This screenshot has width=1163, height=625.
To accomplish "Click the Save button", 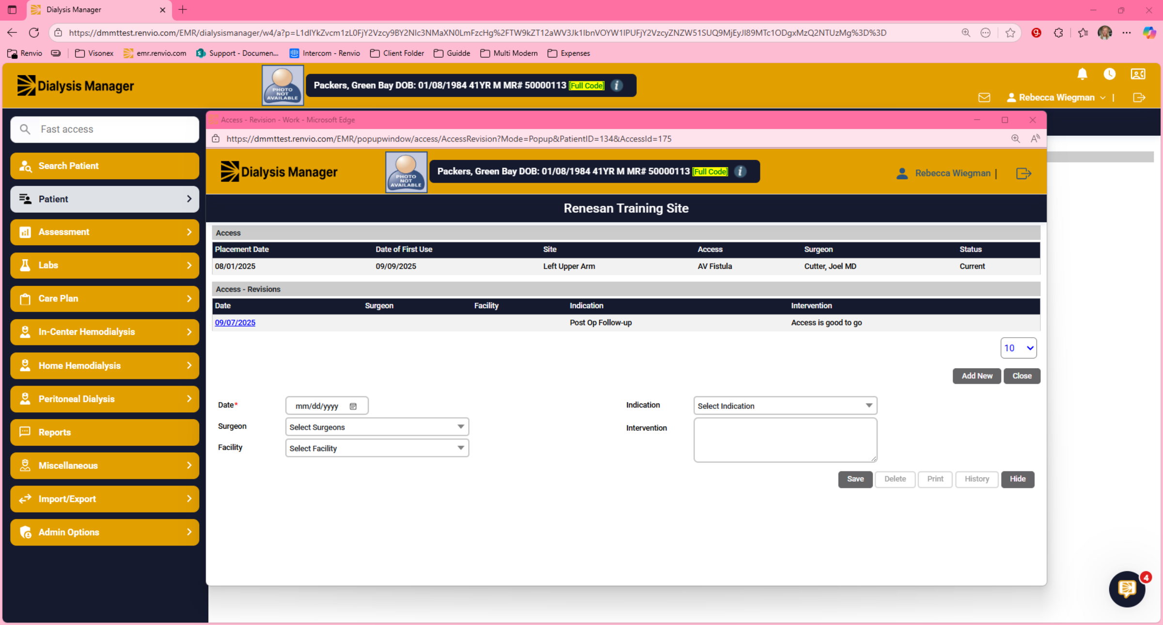I will pyautogui.click(x=855, y=479).
